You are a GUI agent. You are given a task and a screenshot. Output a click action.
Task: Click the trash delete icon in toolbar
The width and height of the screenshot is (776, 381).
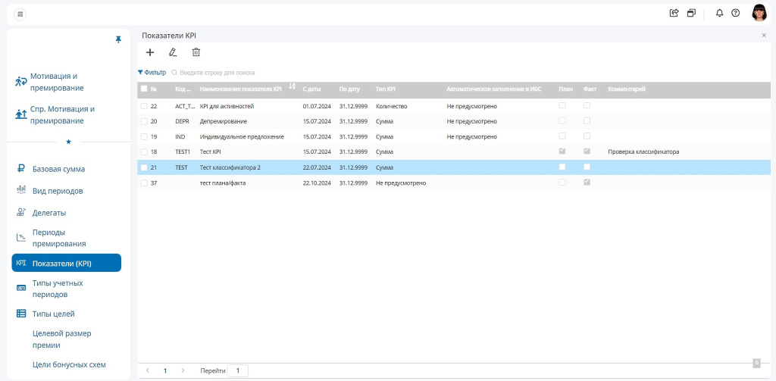pos(196,52)
